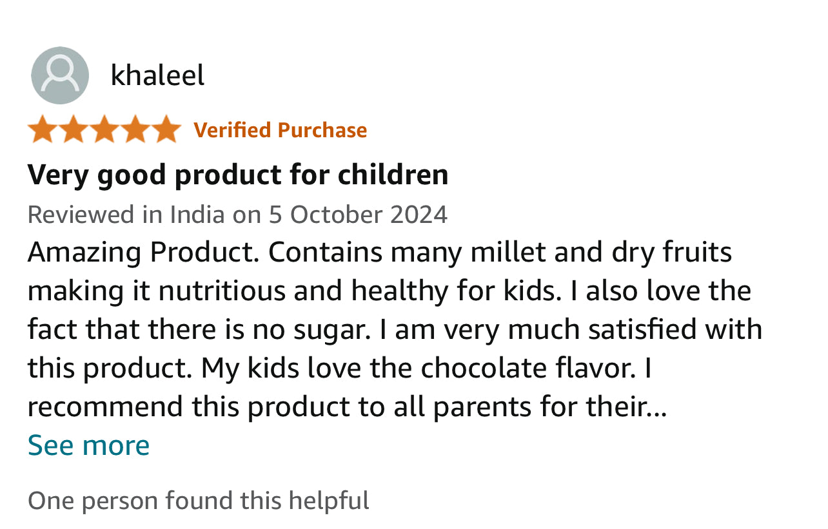Viewport: 828px width, 529px height.
Task: Open the 'Very good product for children' title
Action: click(x=238, y=175)
